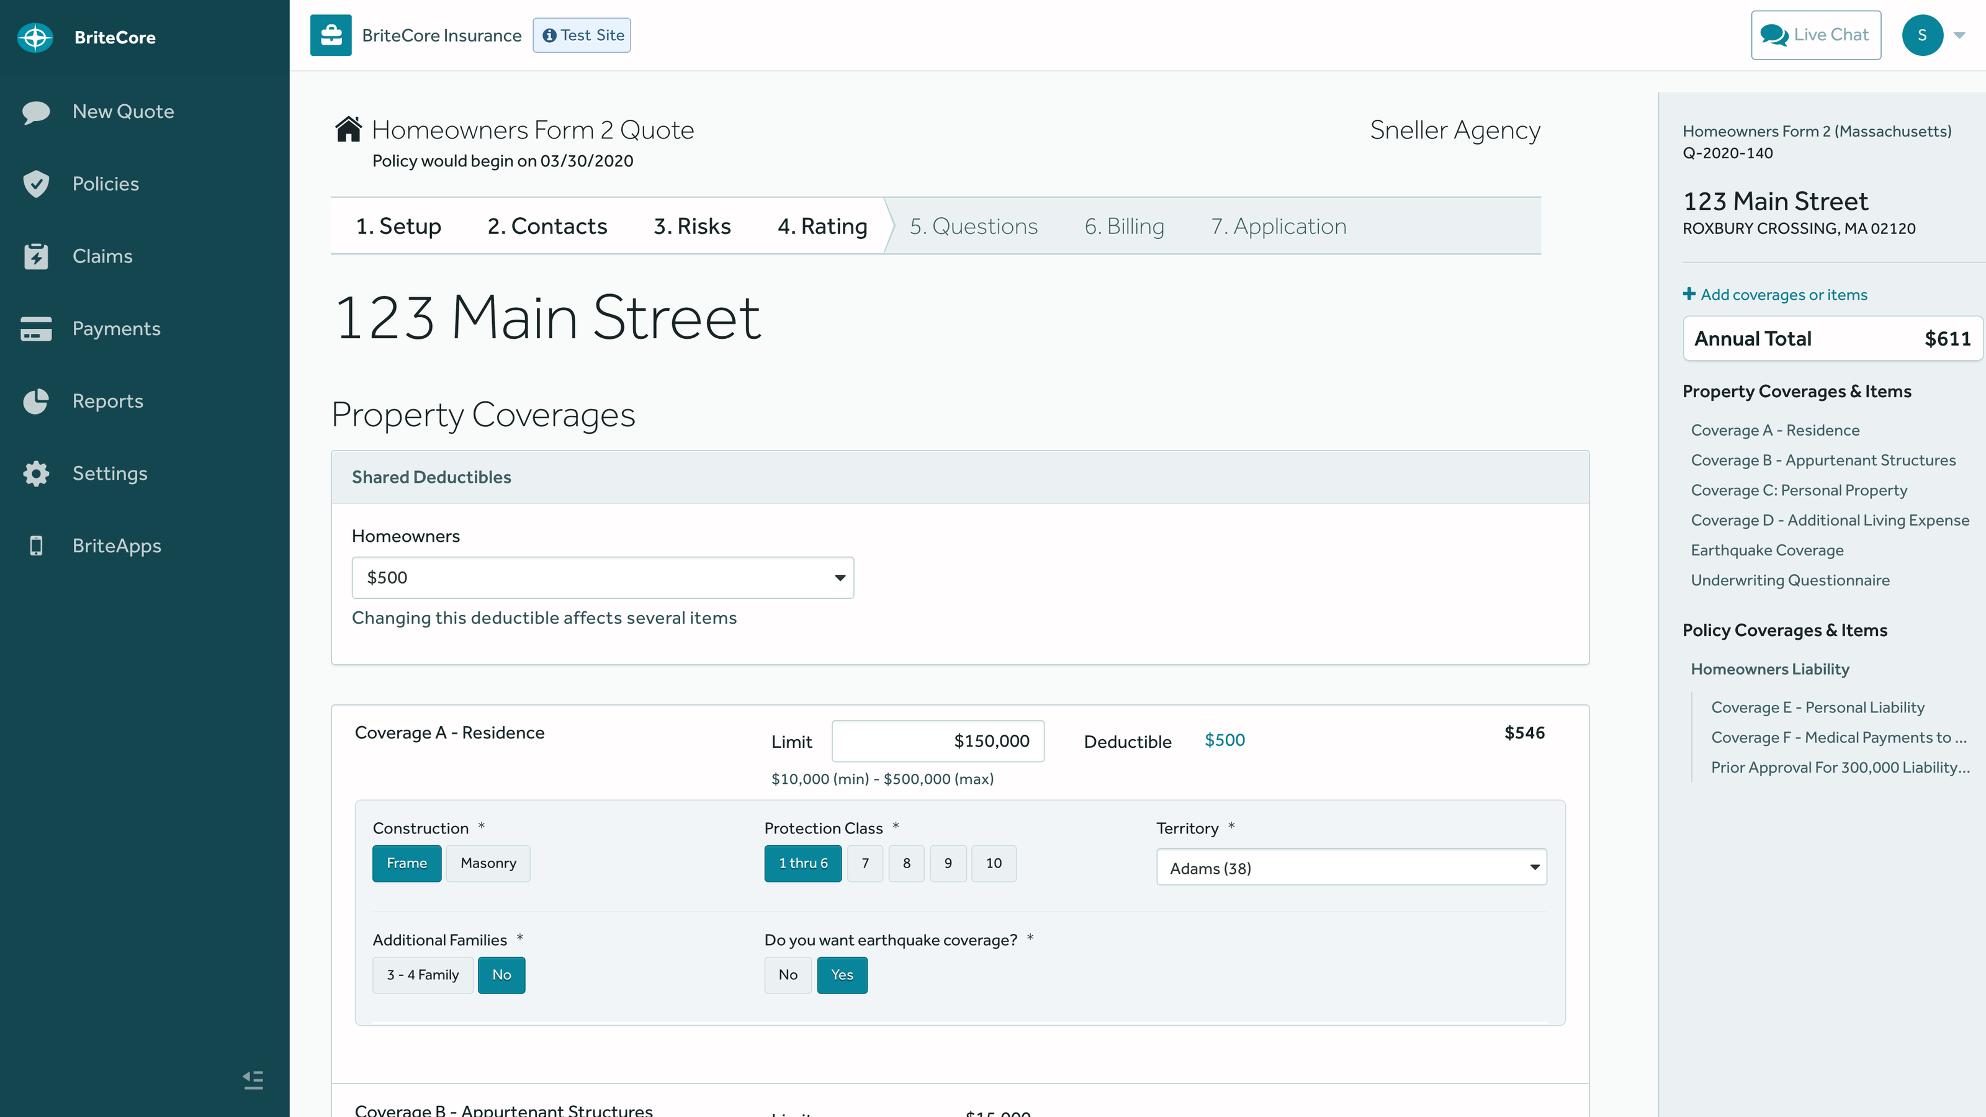Go to the 6. Billing step
This screenshot has height=1117, width=1986.
[1124, 226]
